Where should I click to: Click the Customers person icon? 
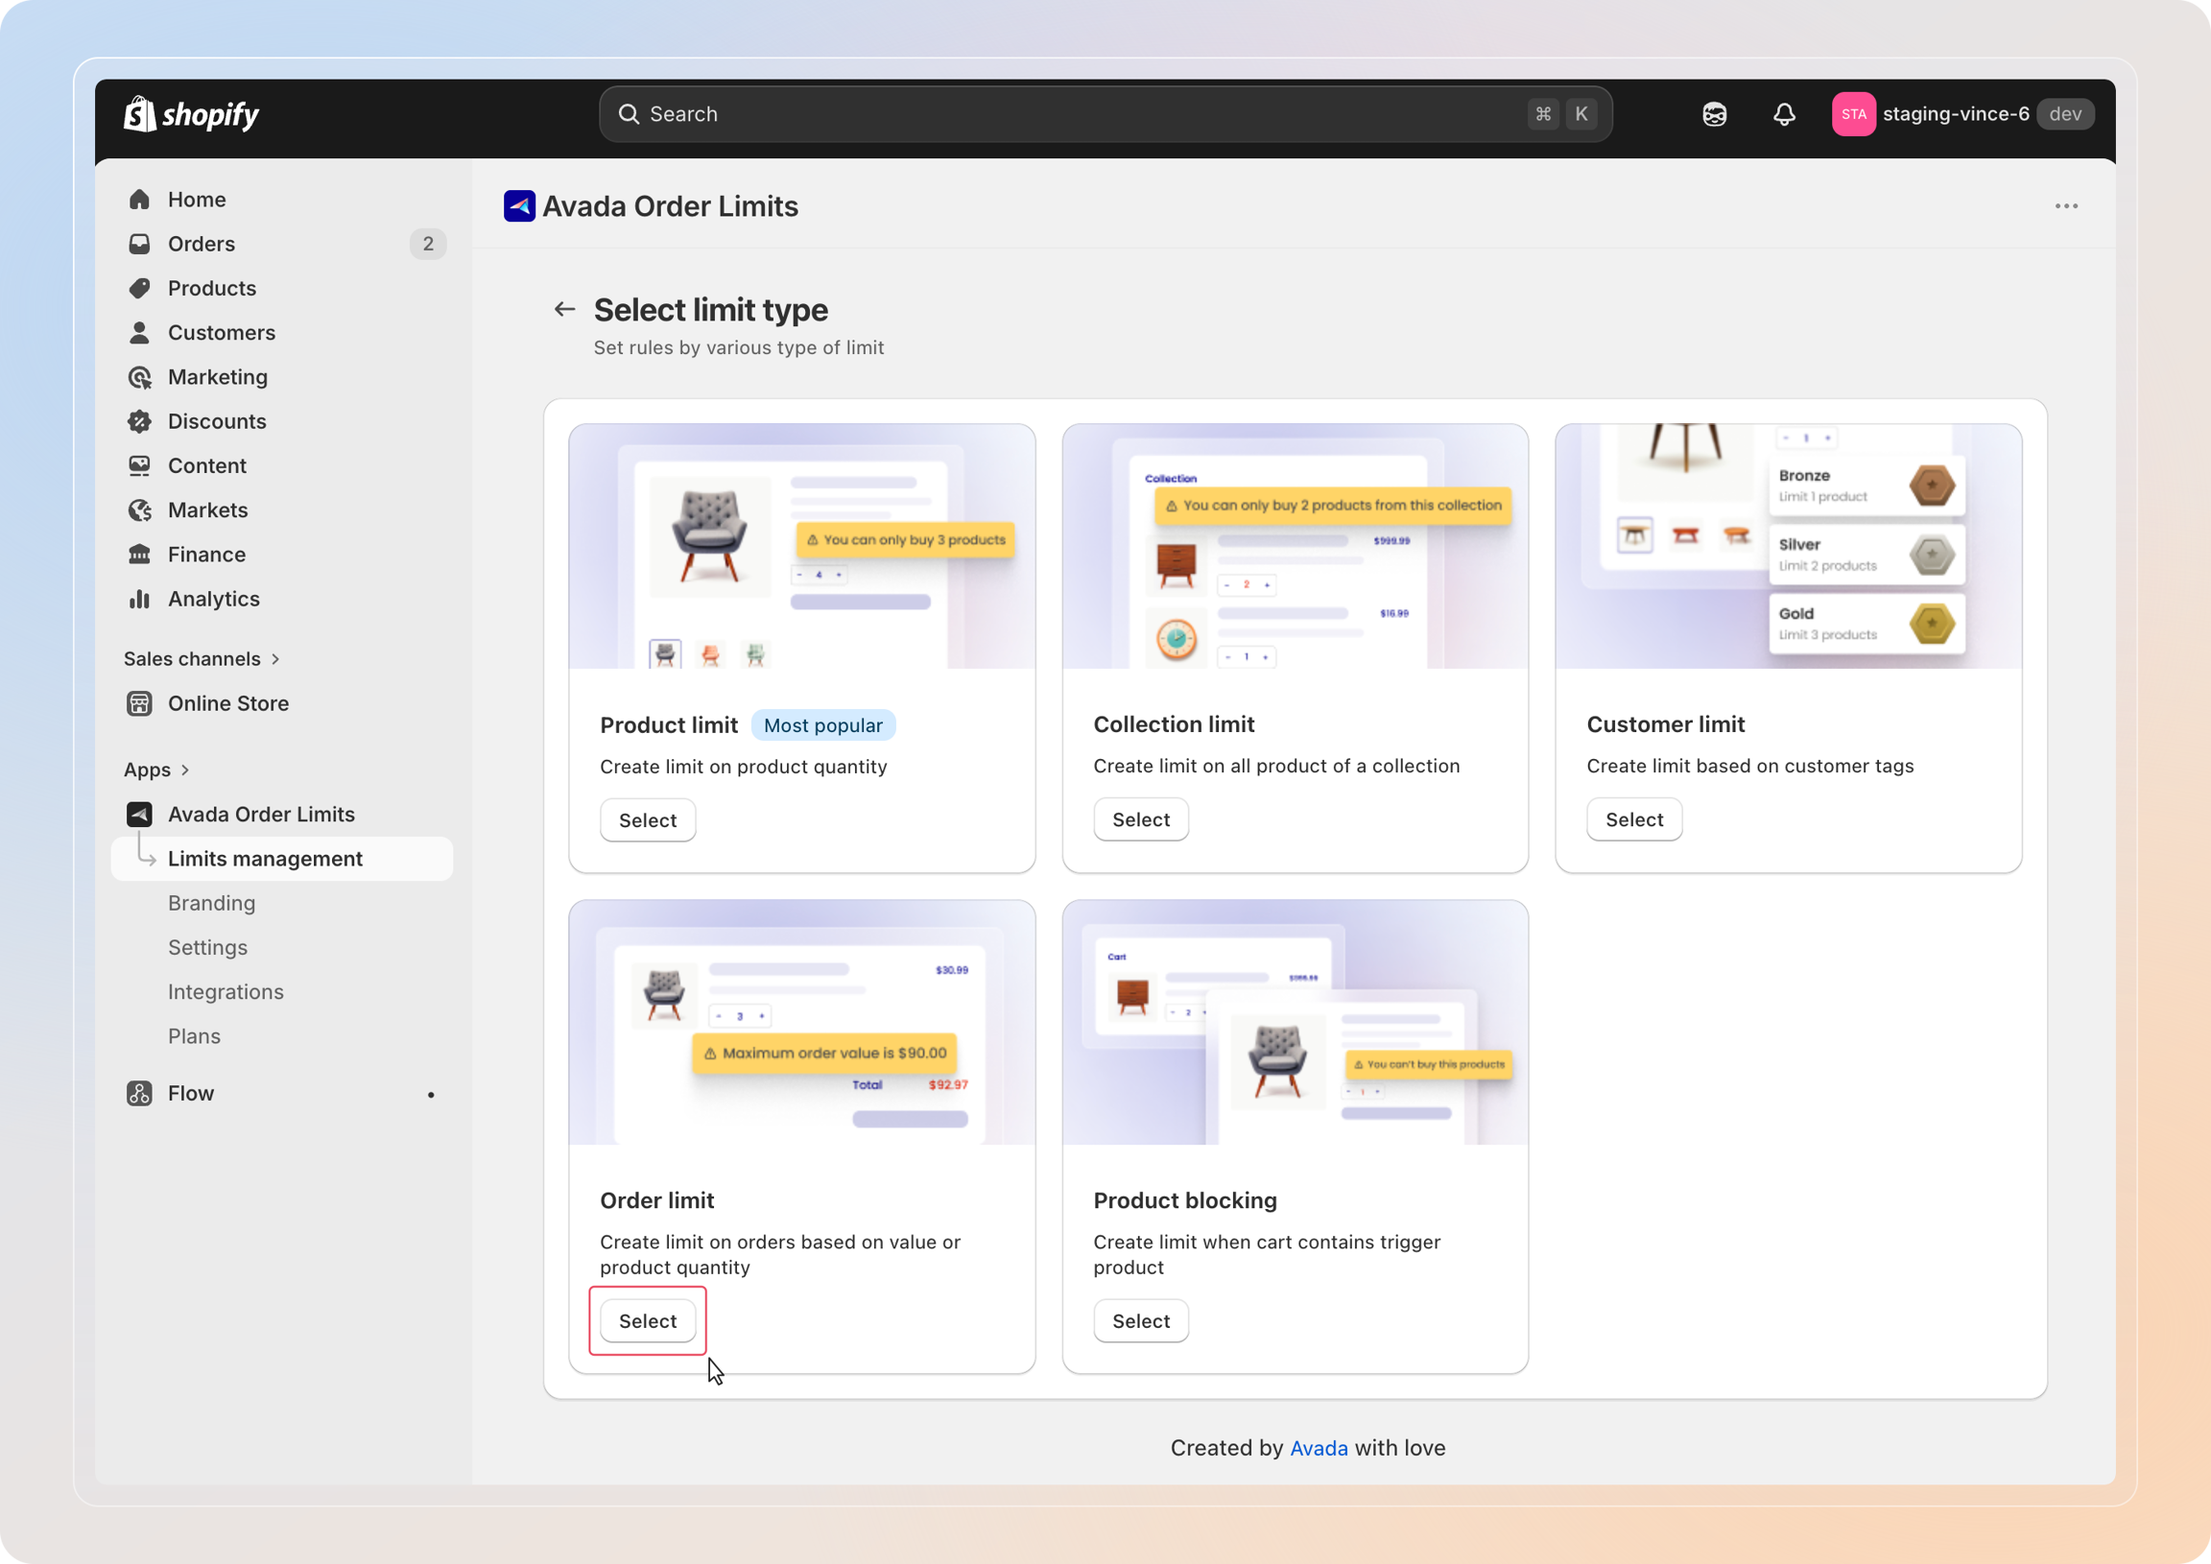[140, 332]
